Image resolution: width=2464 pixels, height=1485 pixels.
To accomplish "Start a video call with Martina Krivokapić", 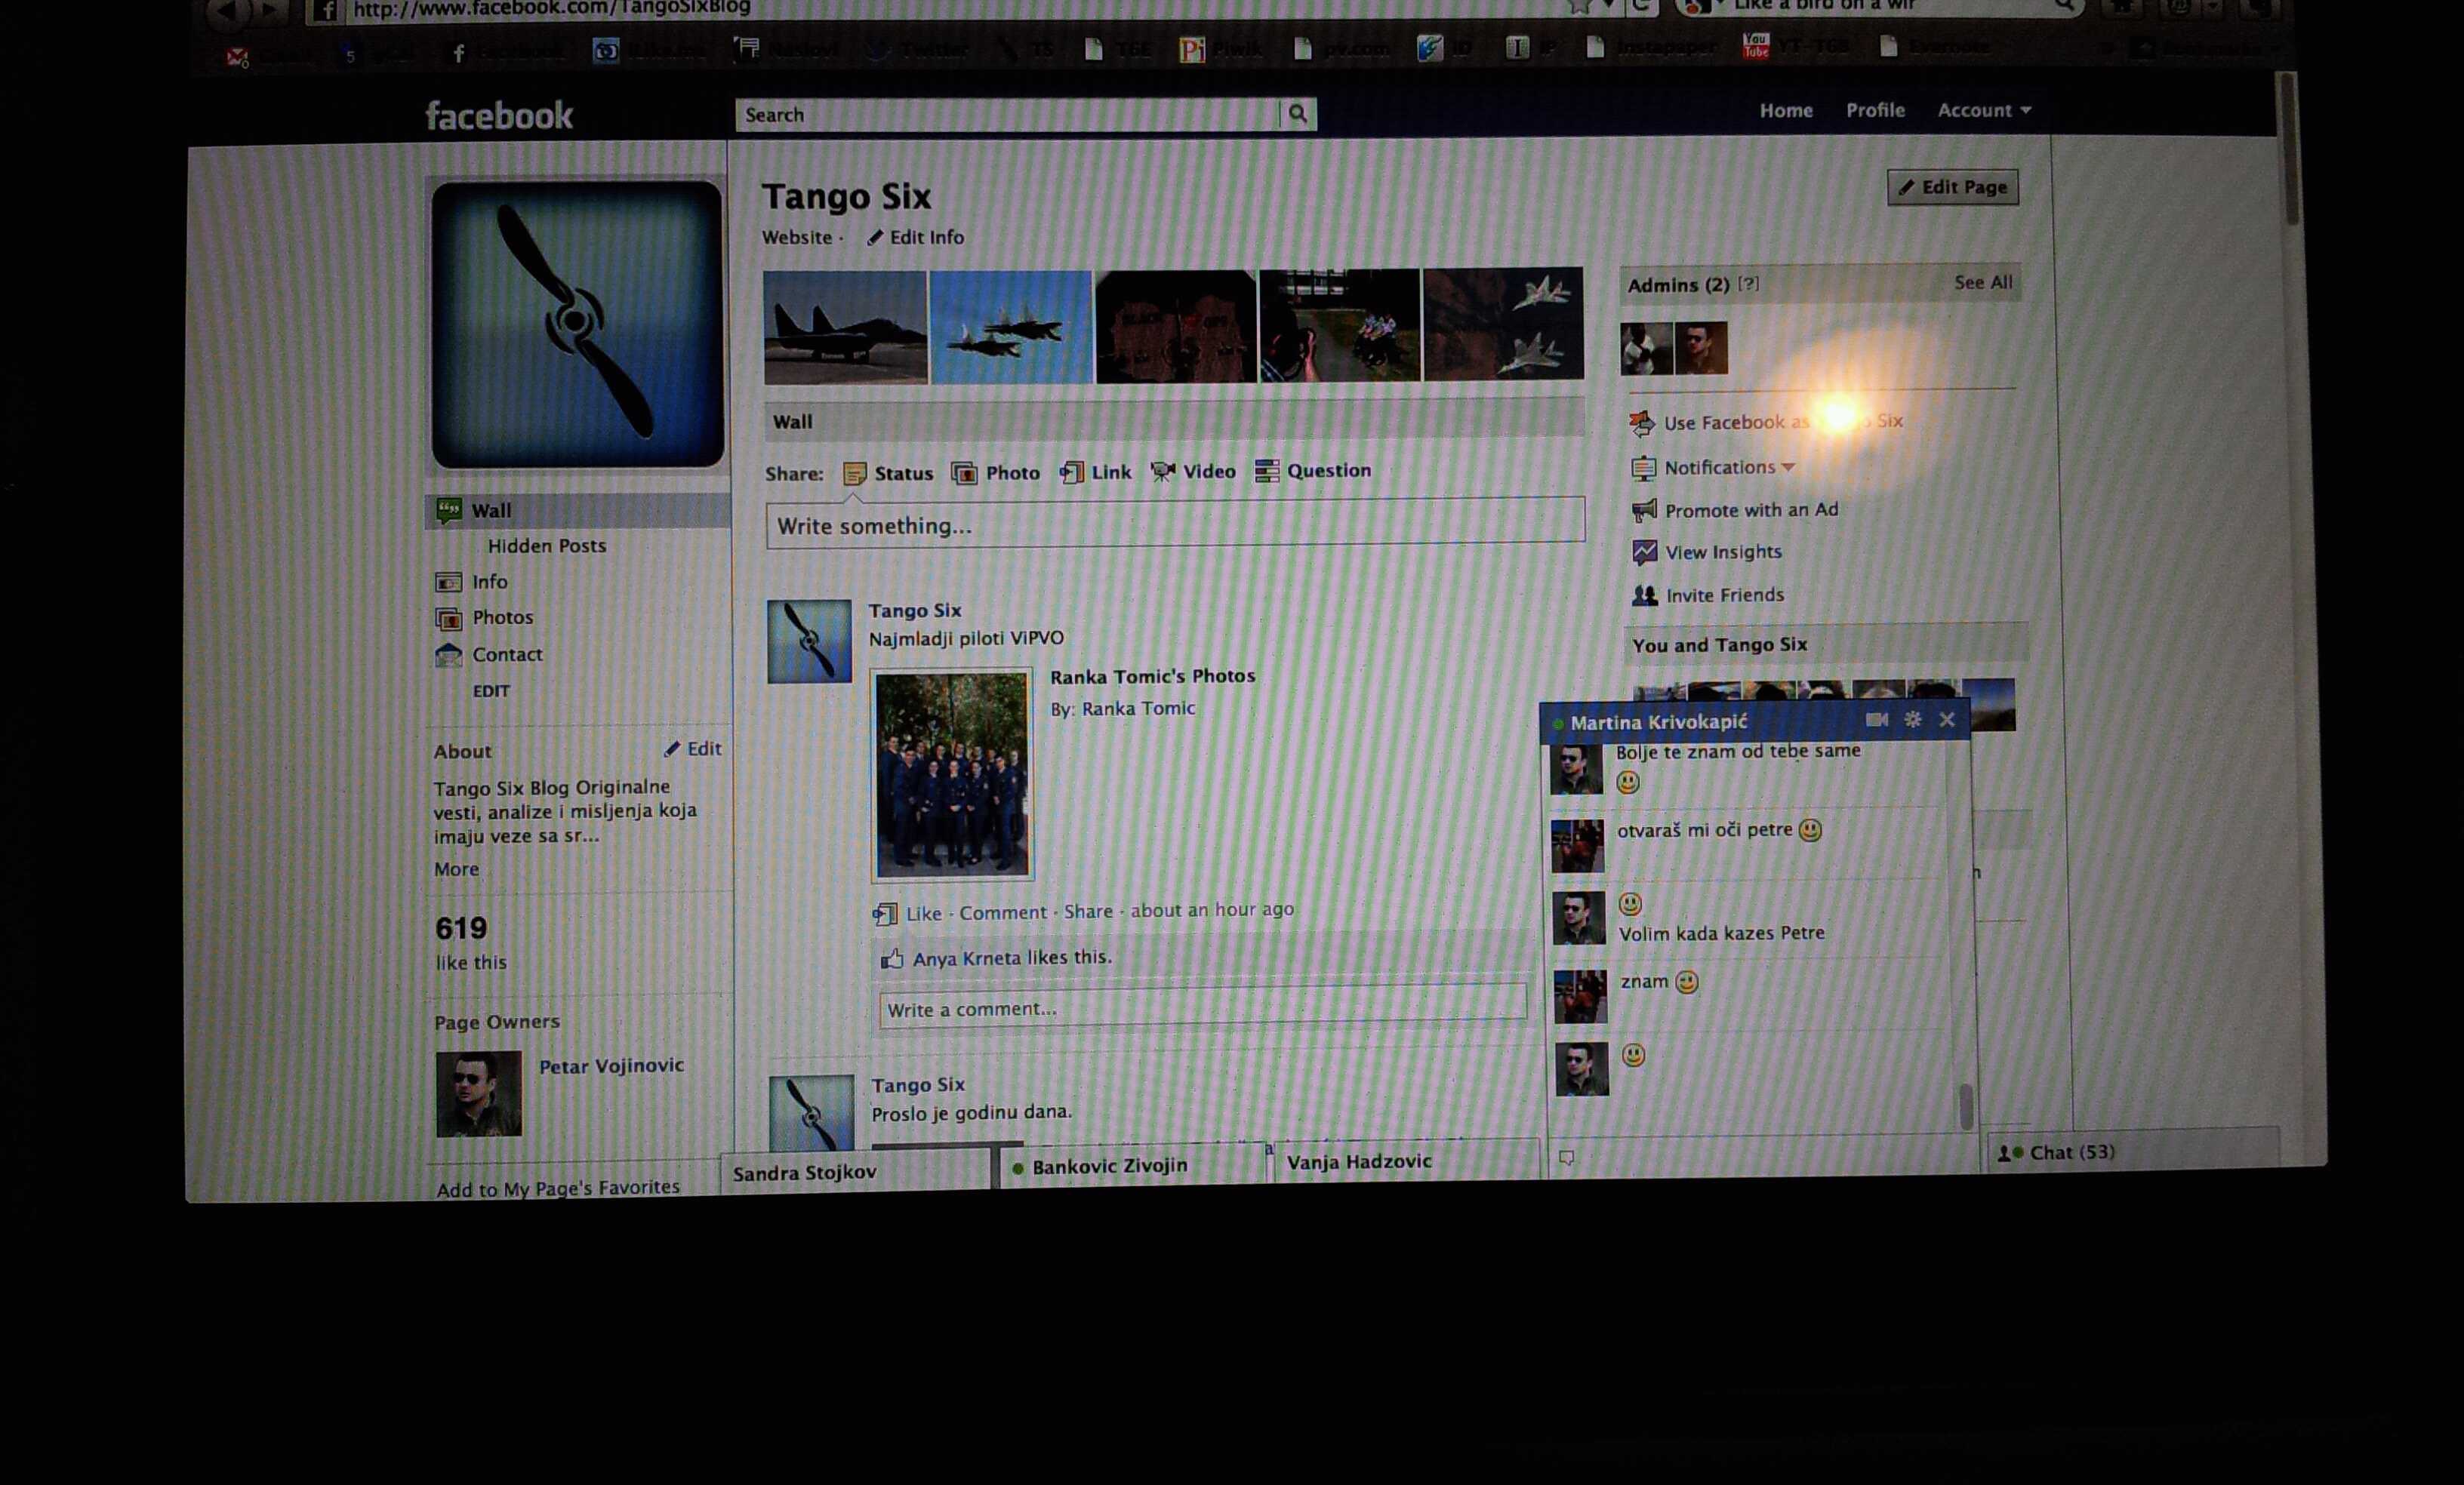I will tap(1876, 720).
